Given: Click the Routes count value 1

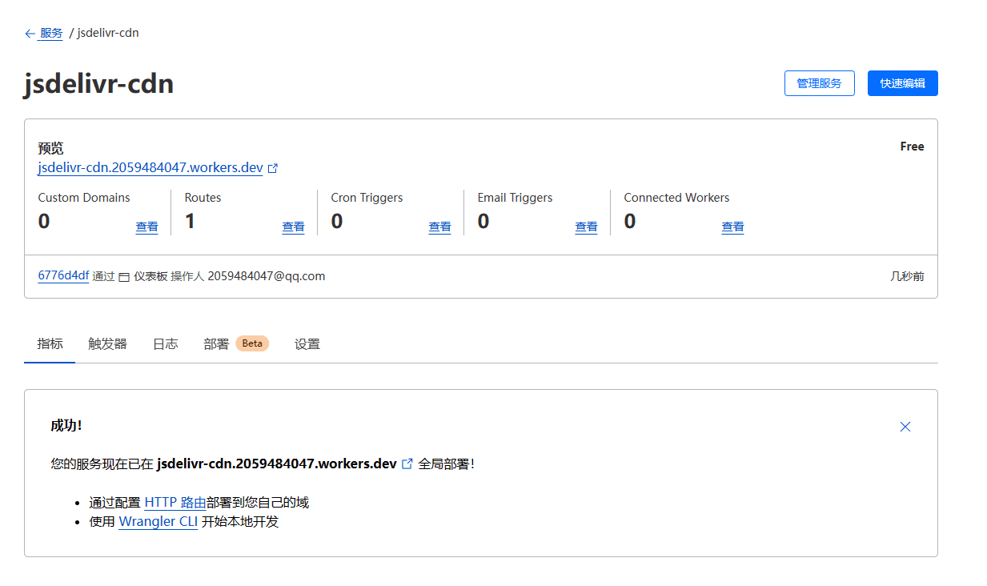Looking at the screenshot, I should coord(190,222).
